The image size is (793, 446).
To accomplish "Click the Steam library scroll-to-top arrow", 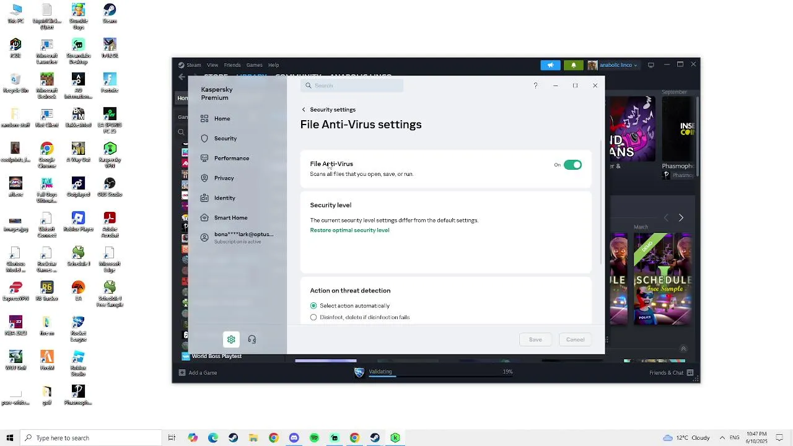I will (683, 349).
